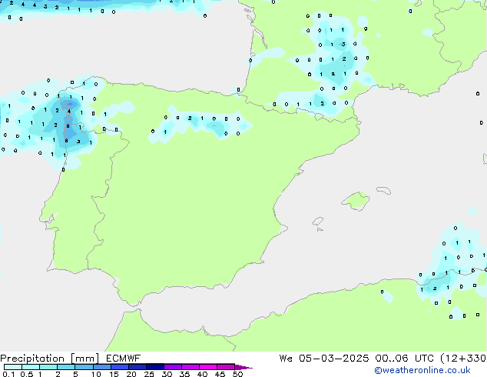Select the 2–5 mm legend color swatch
487x377 pixels.
point(66,367)
